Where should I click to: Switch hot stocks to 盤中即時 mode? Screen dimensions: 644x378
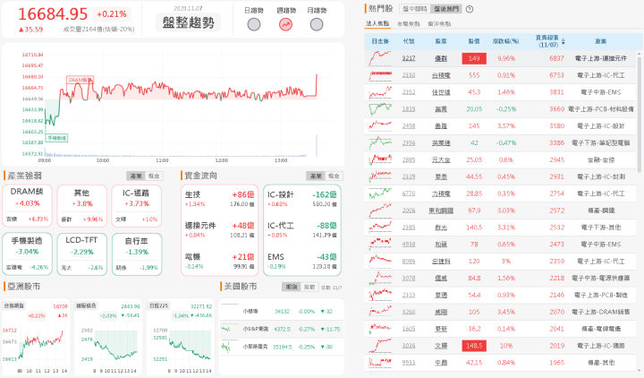pyautogui.click(x=414, y=9)
